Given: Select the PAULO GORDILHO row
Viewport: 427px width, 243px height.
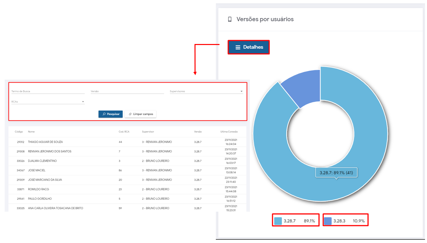Looking at the screenshot, I should (x=40, y=199).
